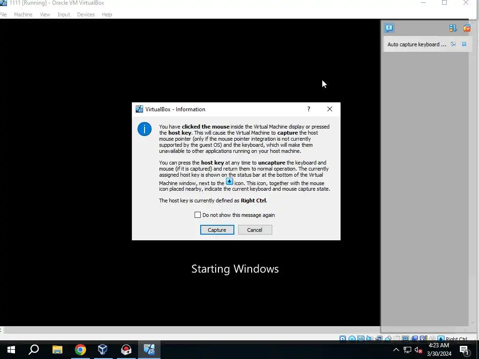The image size is (479, 359).
Task: Click the sort notifications icon in side panel
Action: [453, 28]
